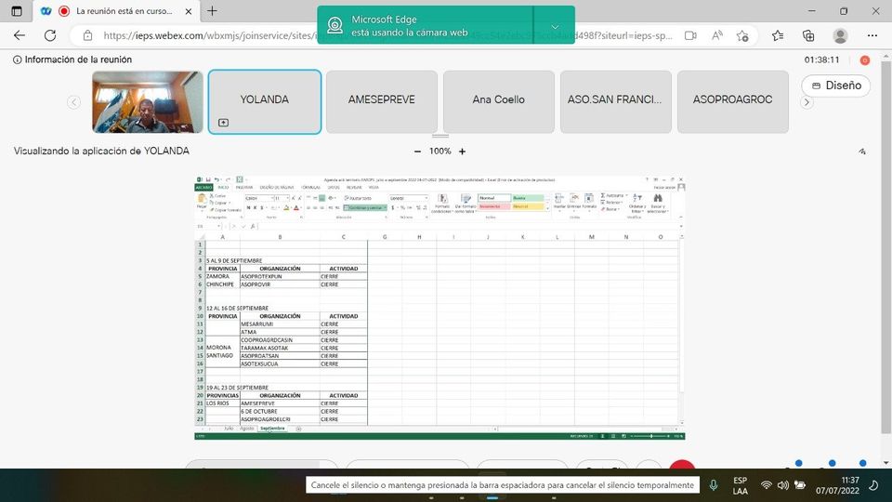Toggle the system microphone icon in taskbar

pos(714,485)
